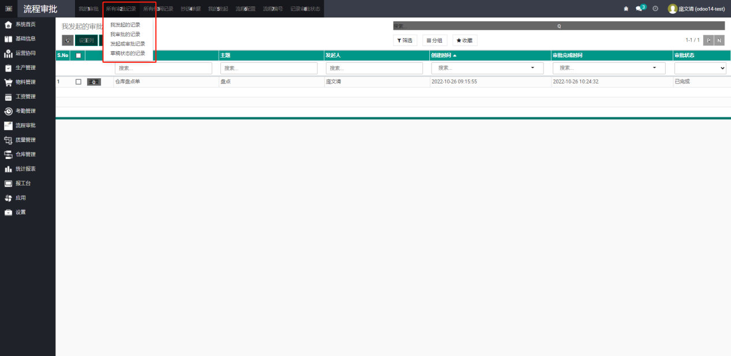Open the clock activities icon
The width and height of the screenshot is (731, 356).
pos(655,9)
